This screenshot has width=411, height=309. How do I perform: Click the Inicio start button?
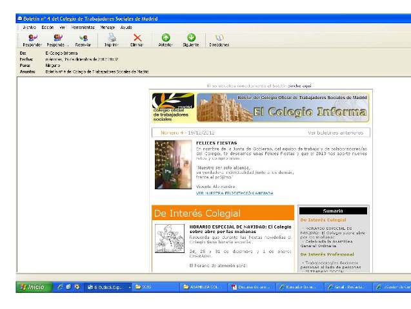35,287
